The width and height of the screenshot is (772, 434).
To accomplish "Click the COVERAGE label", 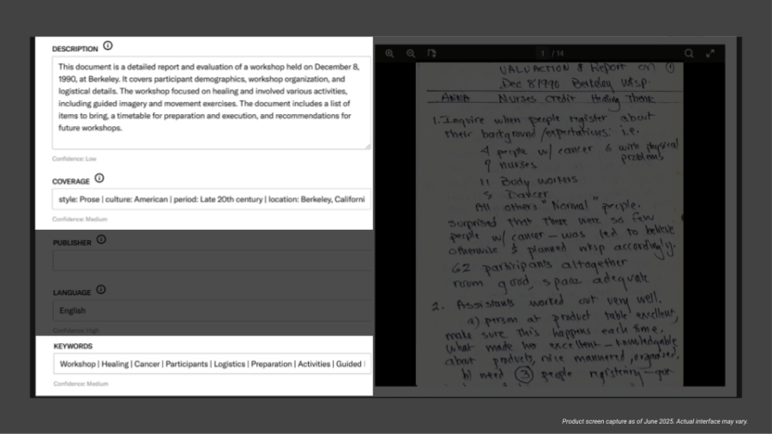I will pos(71,182).
